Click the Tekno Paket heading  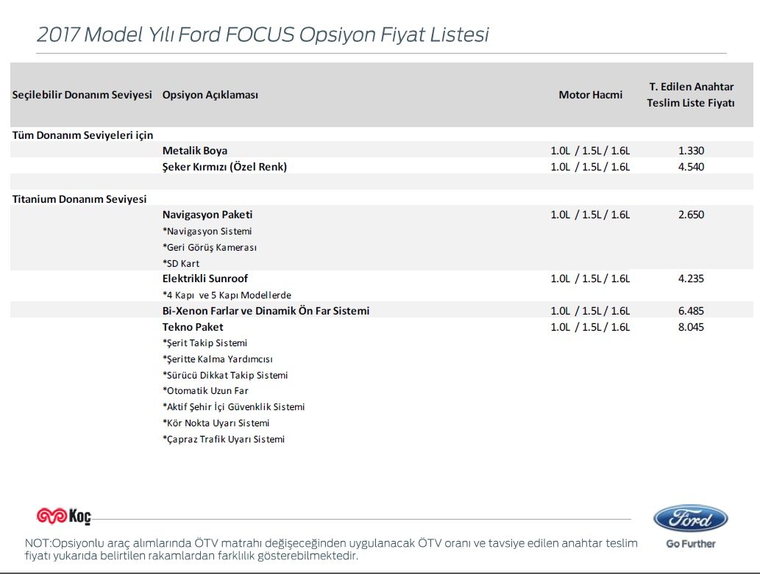pos(193,327)
